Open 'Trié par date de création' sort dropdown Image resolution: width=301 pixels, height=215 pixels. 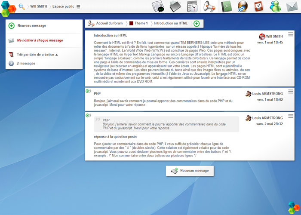click(37, 55)
